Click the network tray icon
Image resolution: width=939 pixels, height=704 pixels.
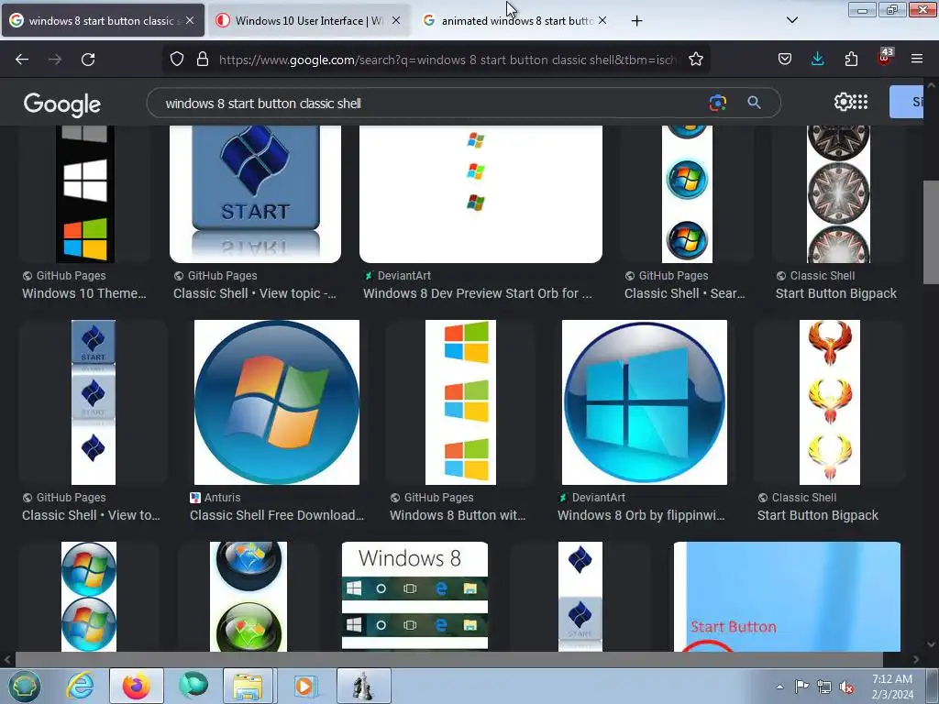coord(824,687)
